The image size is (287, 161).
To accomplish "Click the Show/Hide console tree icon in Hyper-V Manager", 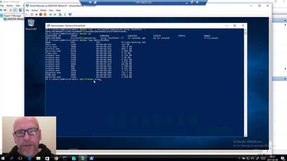I will (x=15, y=10).
